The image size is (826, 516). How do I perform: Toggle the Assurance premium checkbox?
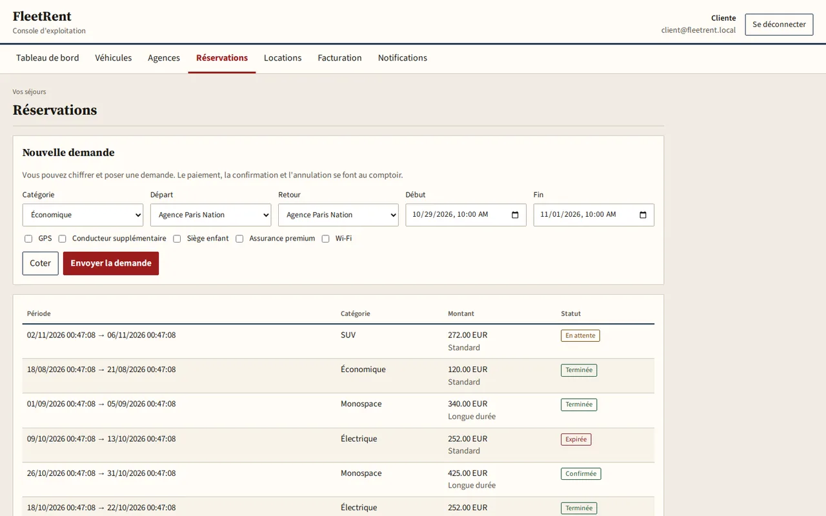point(239,239)
